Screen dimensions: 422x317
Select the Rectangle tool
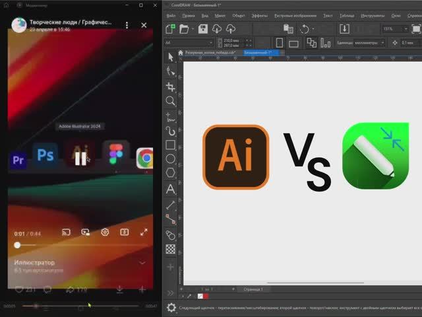[x=170, y=145]
